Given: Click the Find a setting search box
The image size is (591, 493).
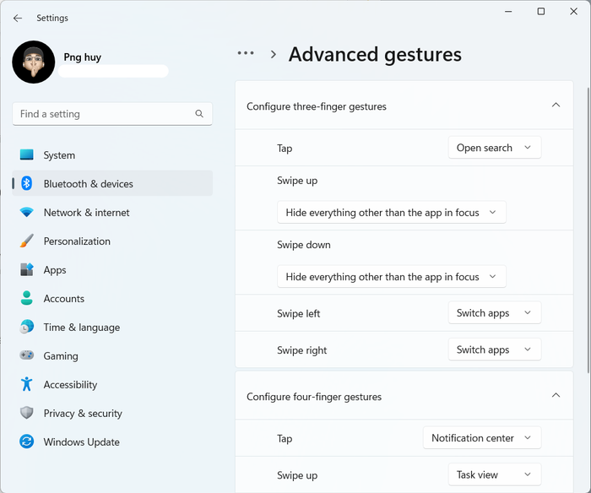Looking at the screenshot, I should pos(112,114).
